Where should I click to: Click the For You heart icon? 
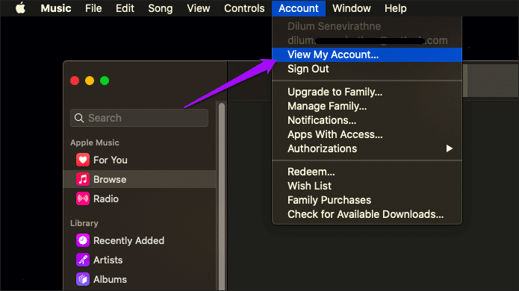83,160
